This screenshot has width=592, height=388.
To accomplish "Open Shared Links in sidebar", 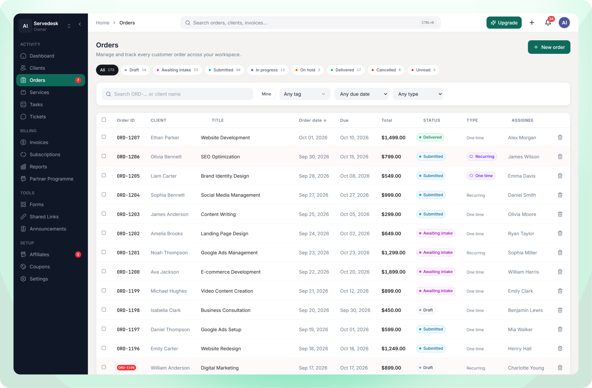I will (x=51, y=217).
